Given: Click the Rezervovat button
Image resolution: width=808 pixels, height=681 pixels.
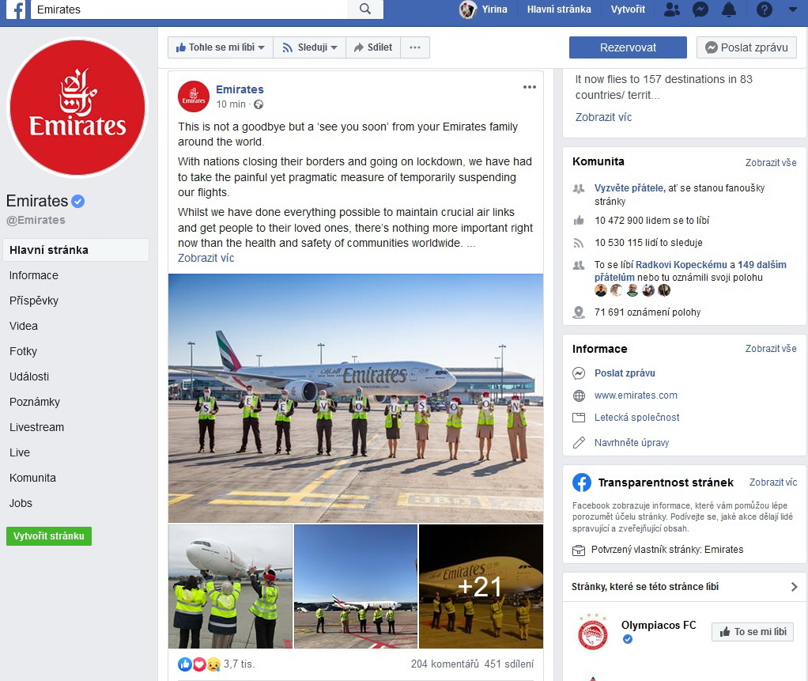Looking at the screenshot, I should [x=628, y=47].
